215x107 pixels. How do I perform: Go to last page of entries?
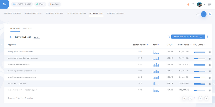pyautogui.click(x=206, y=98)
